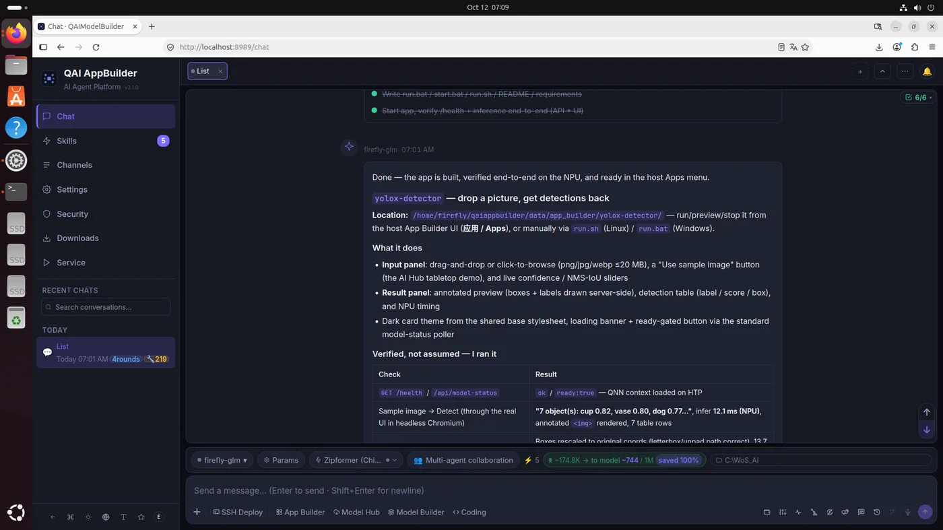943x530 pixels.
Task: Open the Terminal app in Ubuntu dock
Action: (x=16, y=191)
